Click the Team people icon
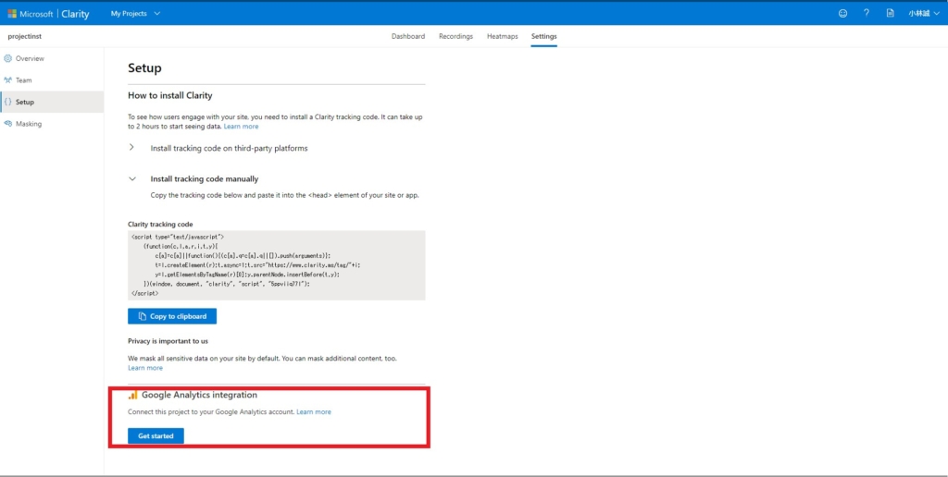This screenshot has width=948, height=477. coord(7,80)
